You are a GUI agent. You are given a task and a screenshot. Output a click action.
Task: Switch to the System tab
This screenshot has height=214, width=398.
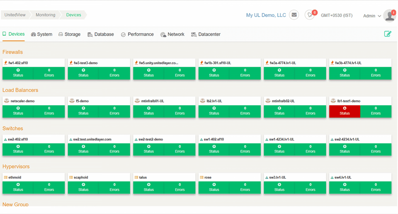pyautogui.click(x=41, y=34)
